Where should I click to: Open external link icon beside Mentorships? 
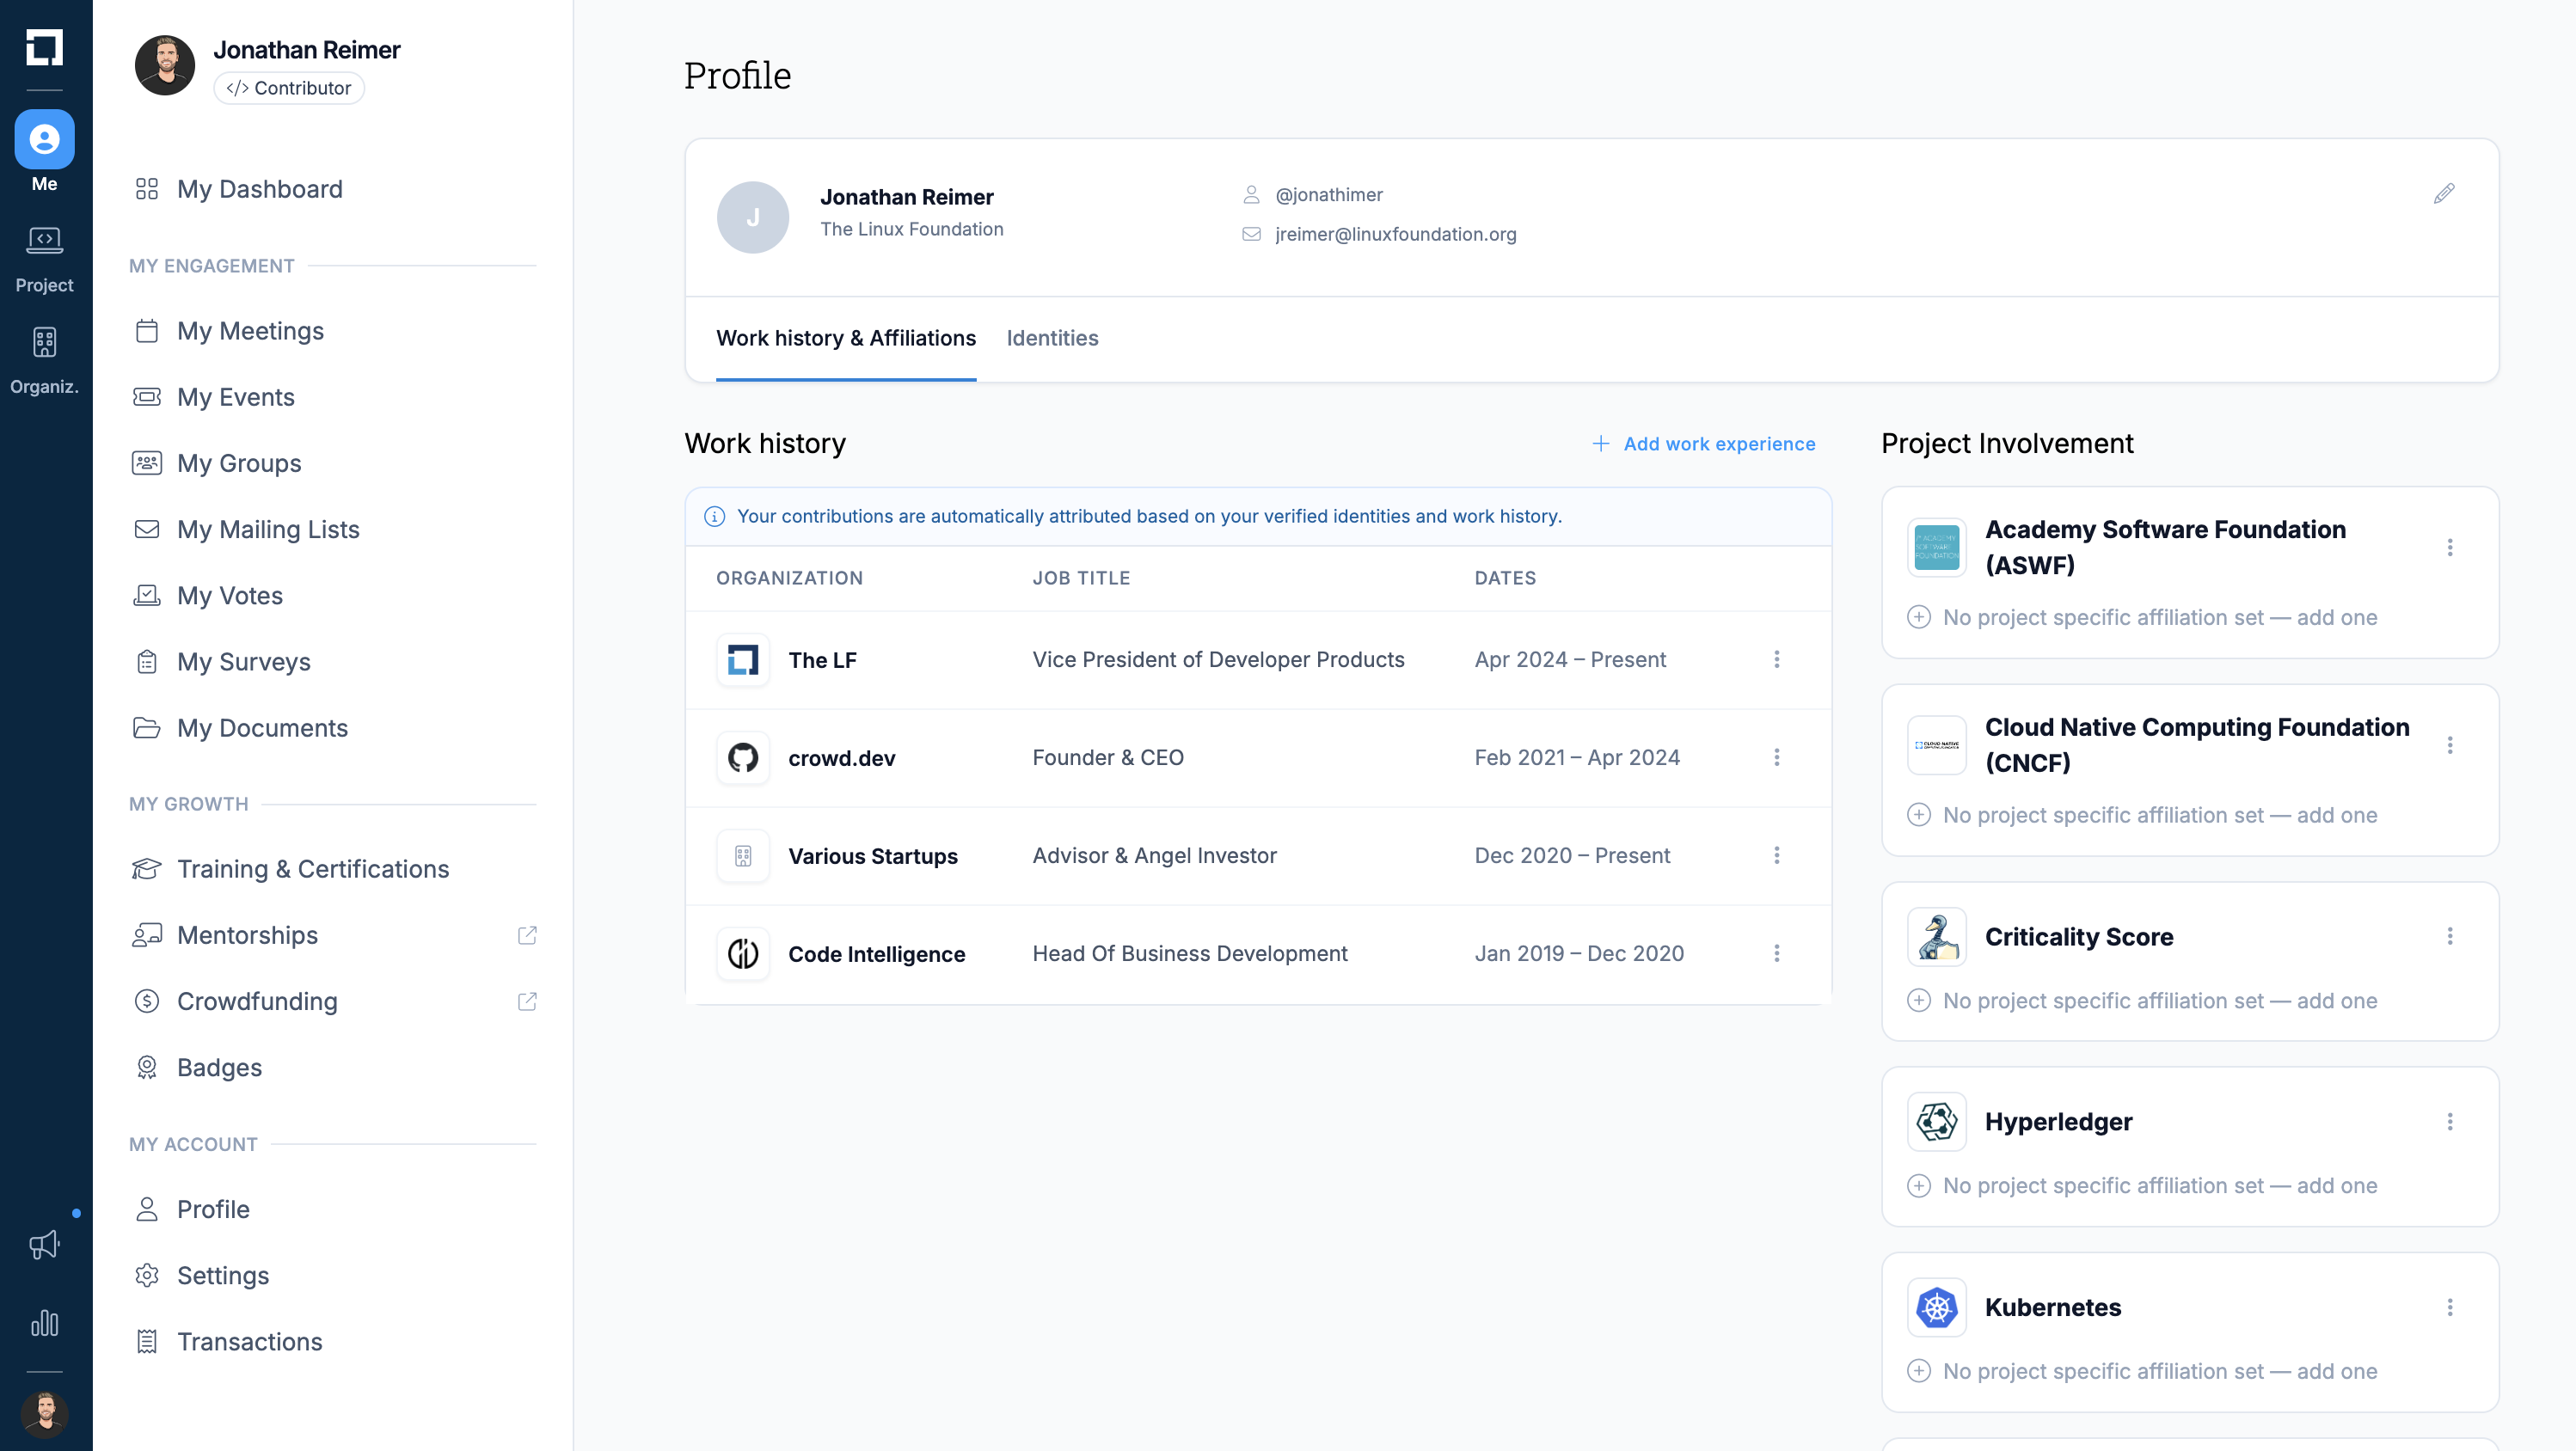tap(527, 935)
